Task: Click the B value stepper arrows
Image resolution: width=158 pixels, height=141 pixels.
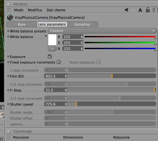Action: point(82,49)
